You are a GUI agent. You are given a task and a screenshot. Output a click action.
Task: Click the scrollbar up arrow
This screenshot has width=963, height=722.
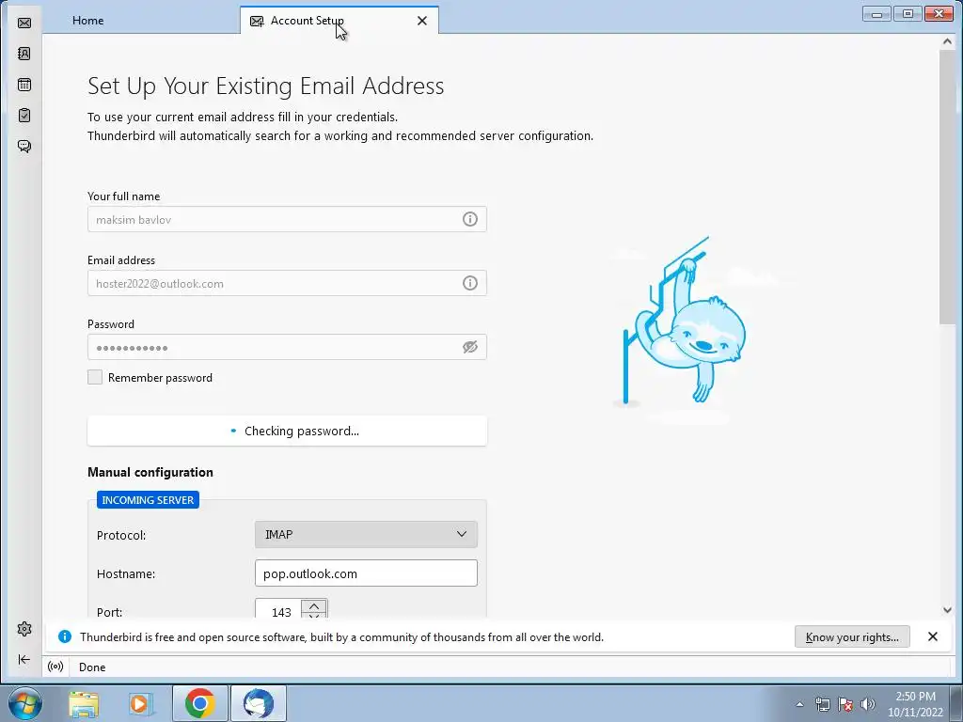point(946,41)
